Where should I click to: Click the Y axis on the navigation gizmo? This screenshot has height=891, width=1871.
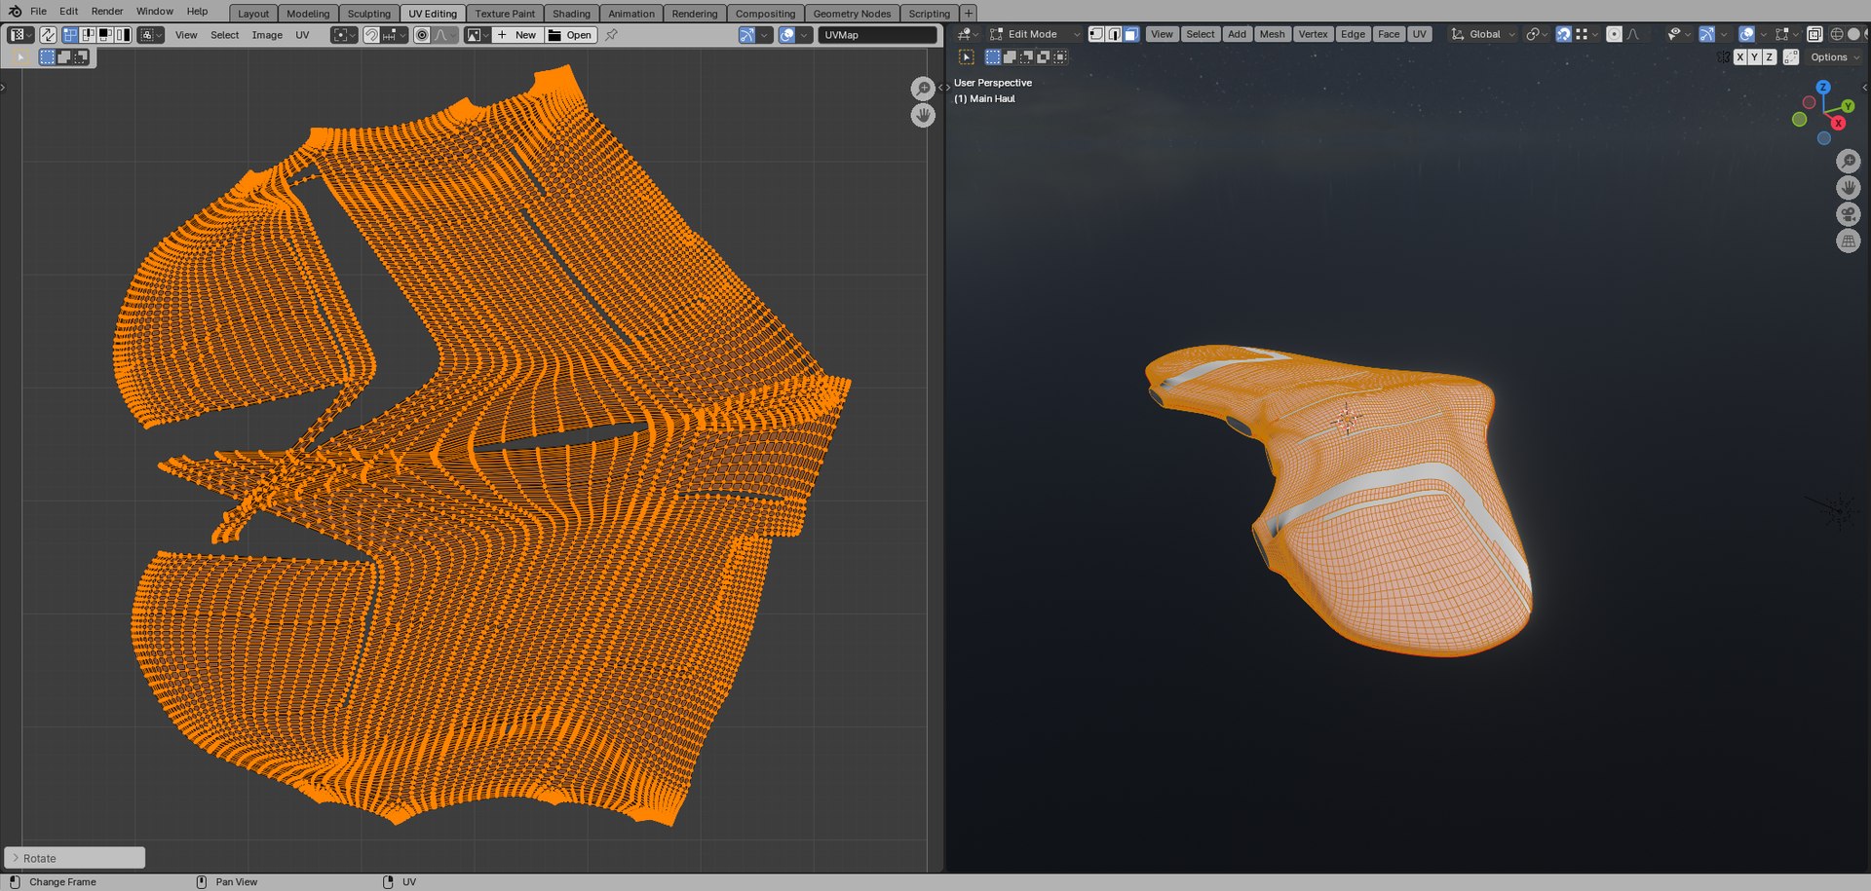(x=1848, y=106)
